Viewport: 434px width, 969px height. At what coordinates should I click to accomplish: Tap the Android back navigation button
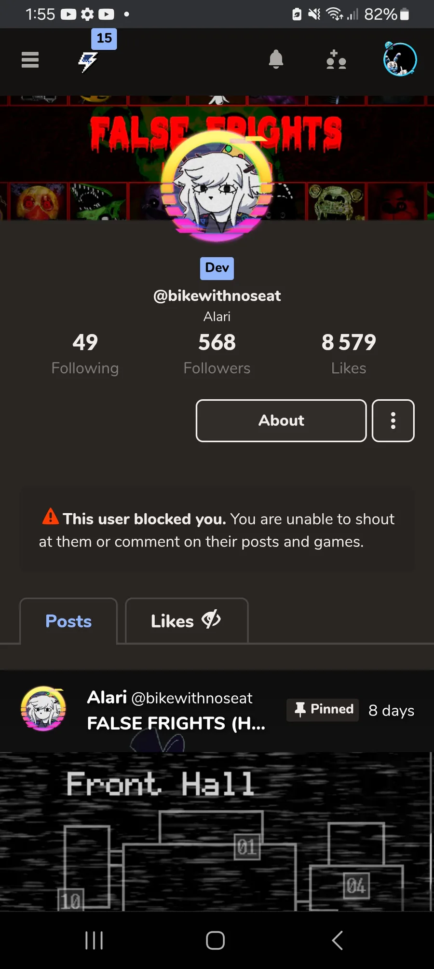[338, 940]
